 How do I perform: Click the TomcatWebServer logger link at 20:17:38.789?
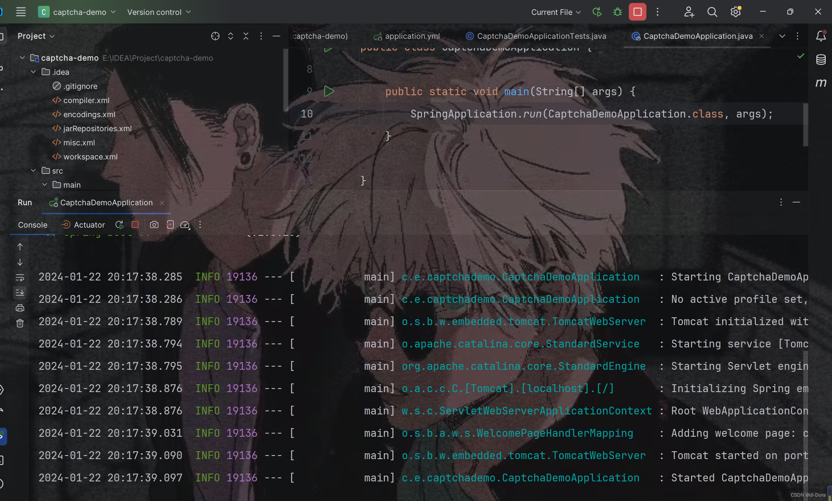[523, 322]
